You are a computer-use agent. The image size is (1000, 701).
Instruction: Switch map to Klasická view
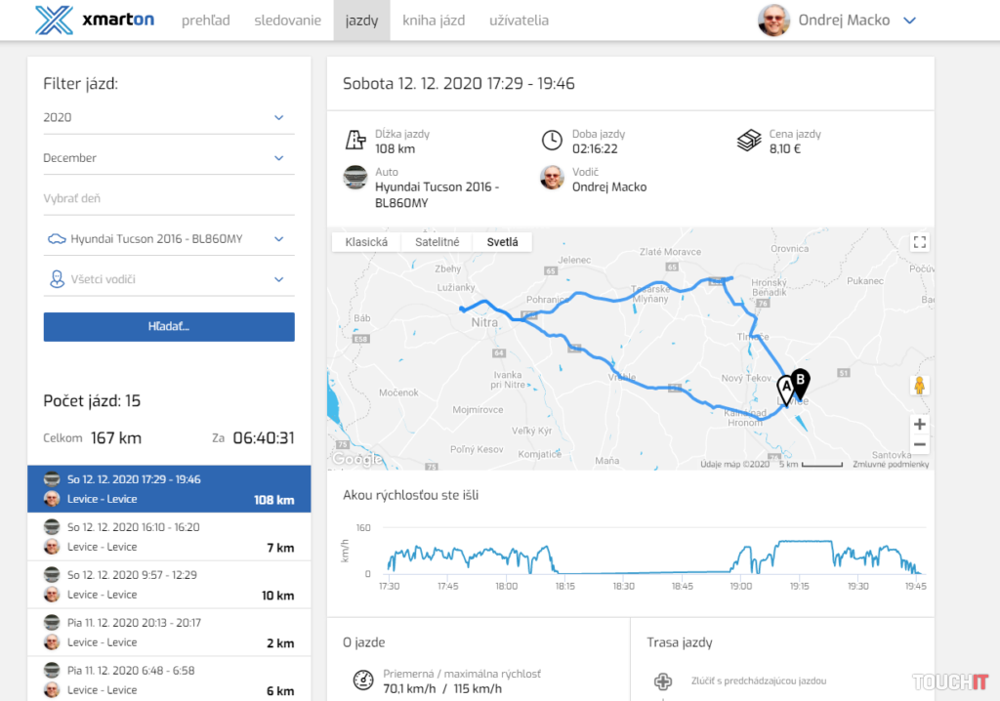click(x=366, y=242)
